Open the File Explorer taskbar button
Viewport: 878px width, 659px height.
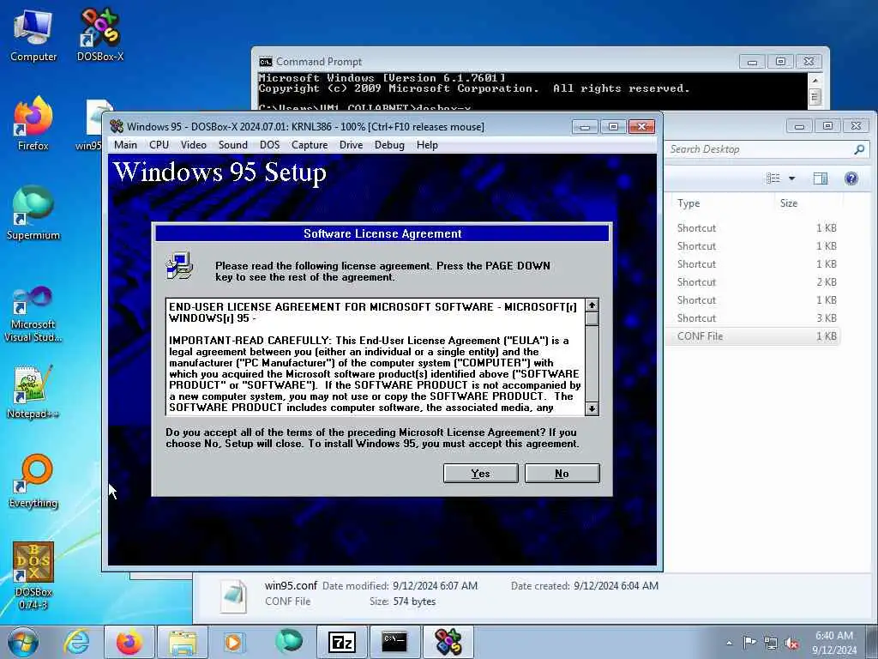(x=183, y=642)
